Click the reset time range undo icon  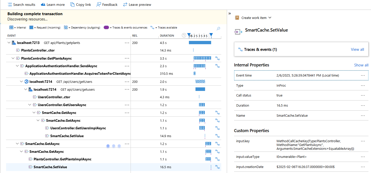coord(184,36)
